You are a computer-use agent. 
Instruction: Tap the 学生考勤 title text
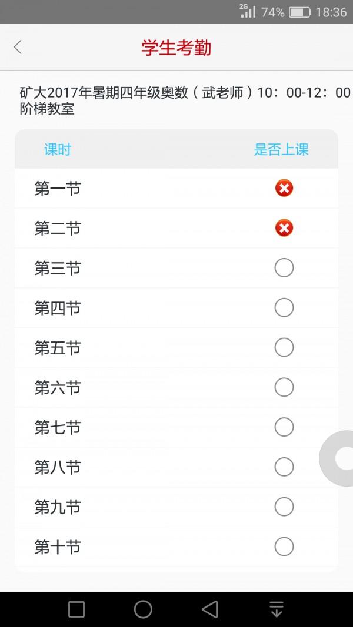pyautogui.click(x=176, y=47)
